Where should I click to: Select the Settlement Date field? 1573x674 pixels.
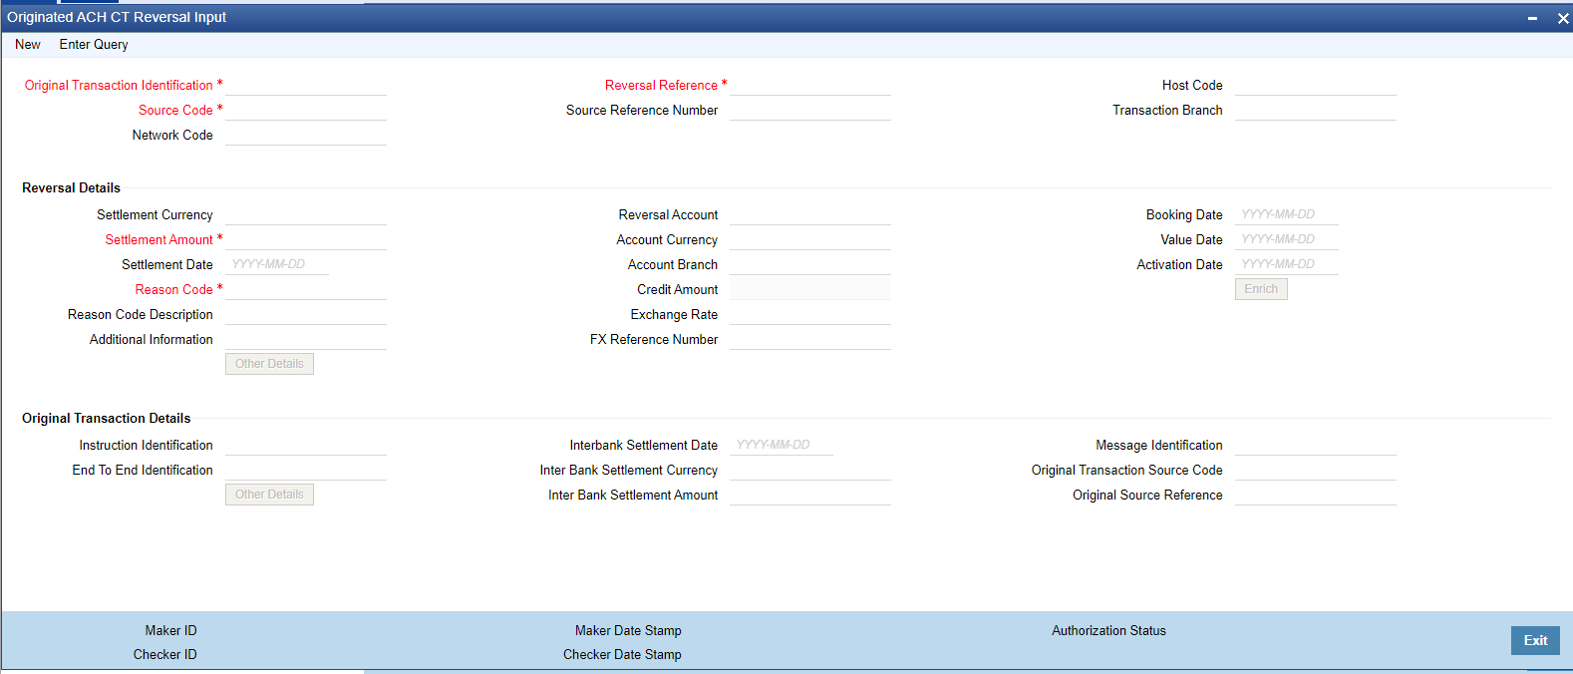(x=277, y=264)
